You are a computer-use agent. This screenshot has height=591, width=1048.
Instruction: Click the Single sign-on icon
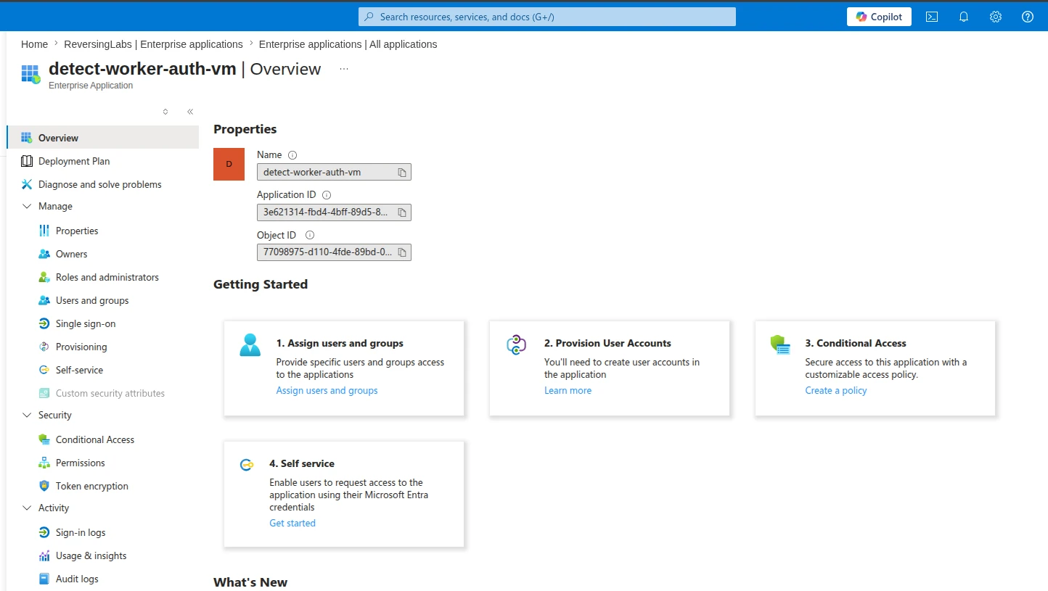pos(44,323)
